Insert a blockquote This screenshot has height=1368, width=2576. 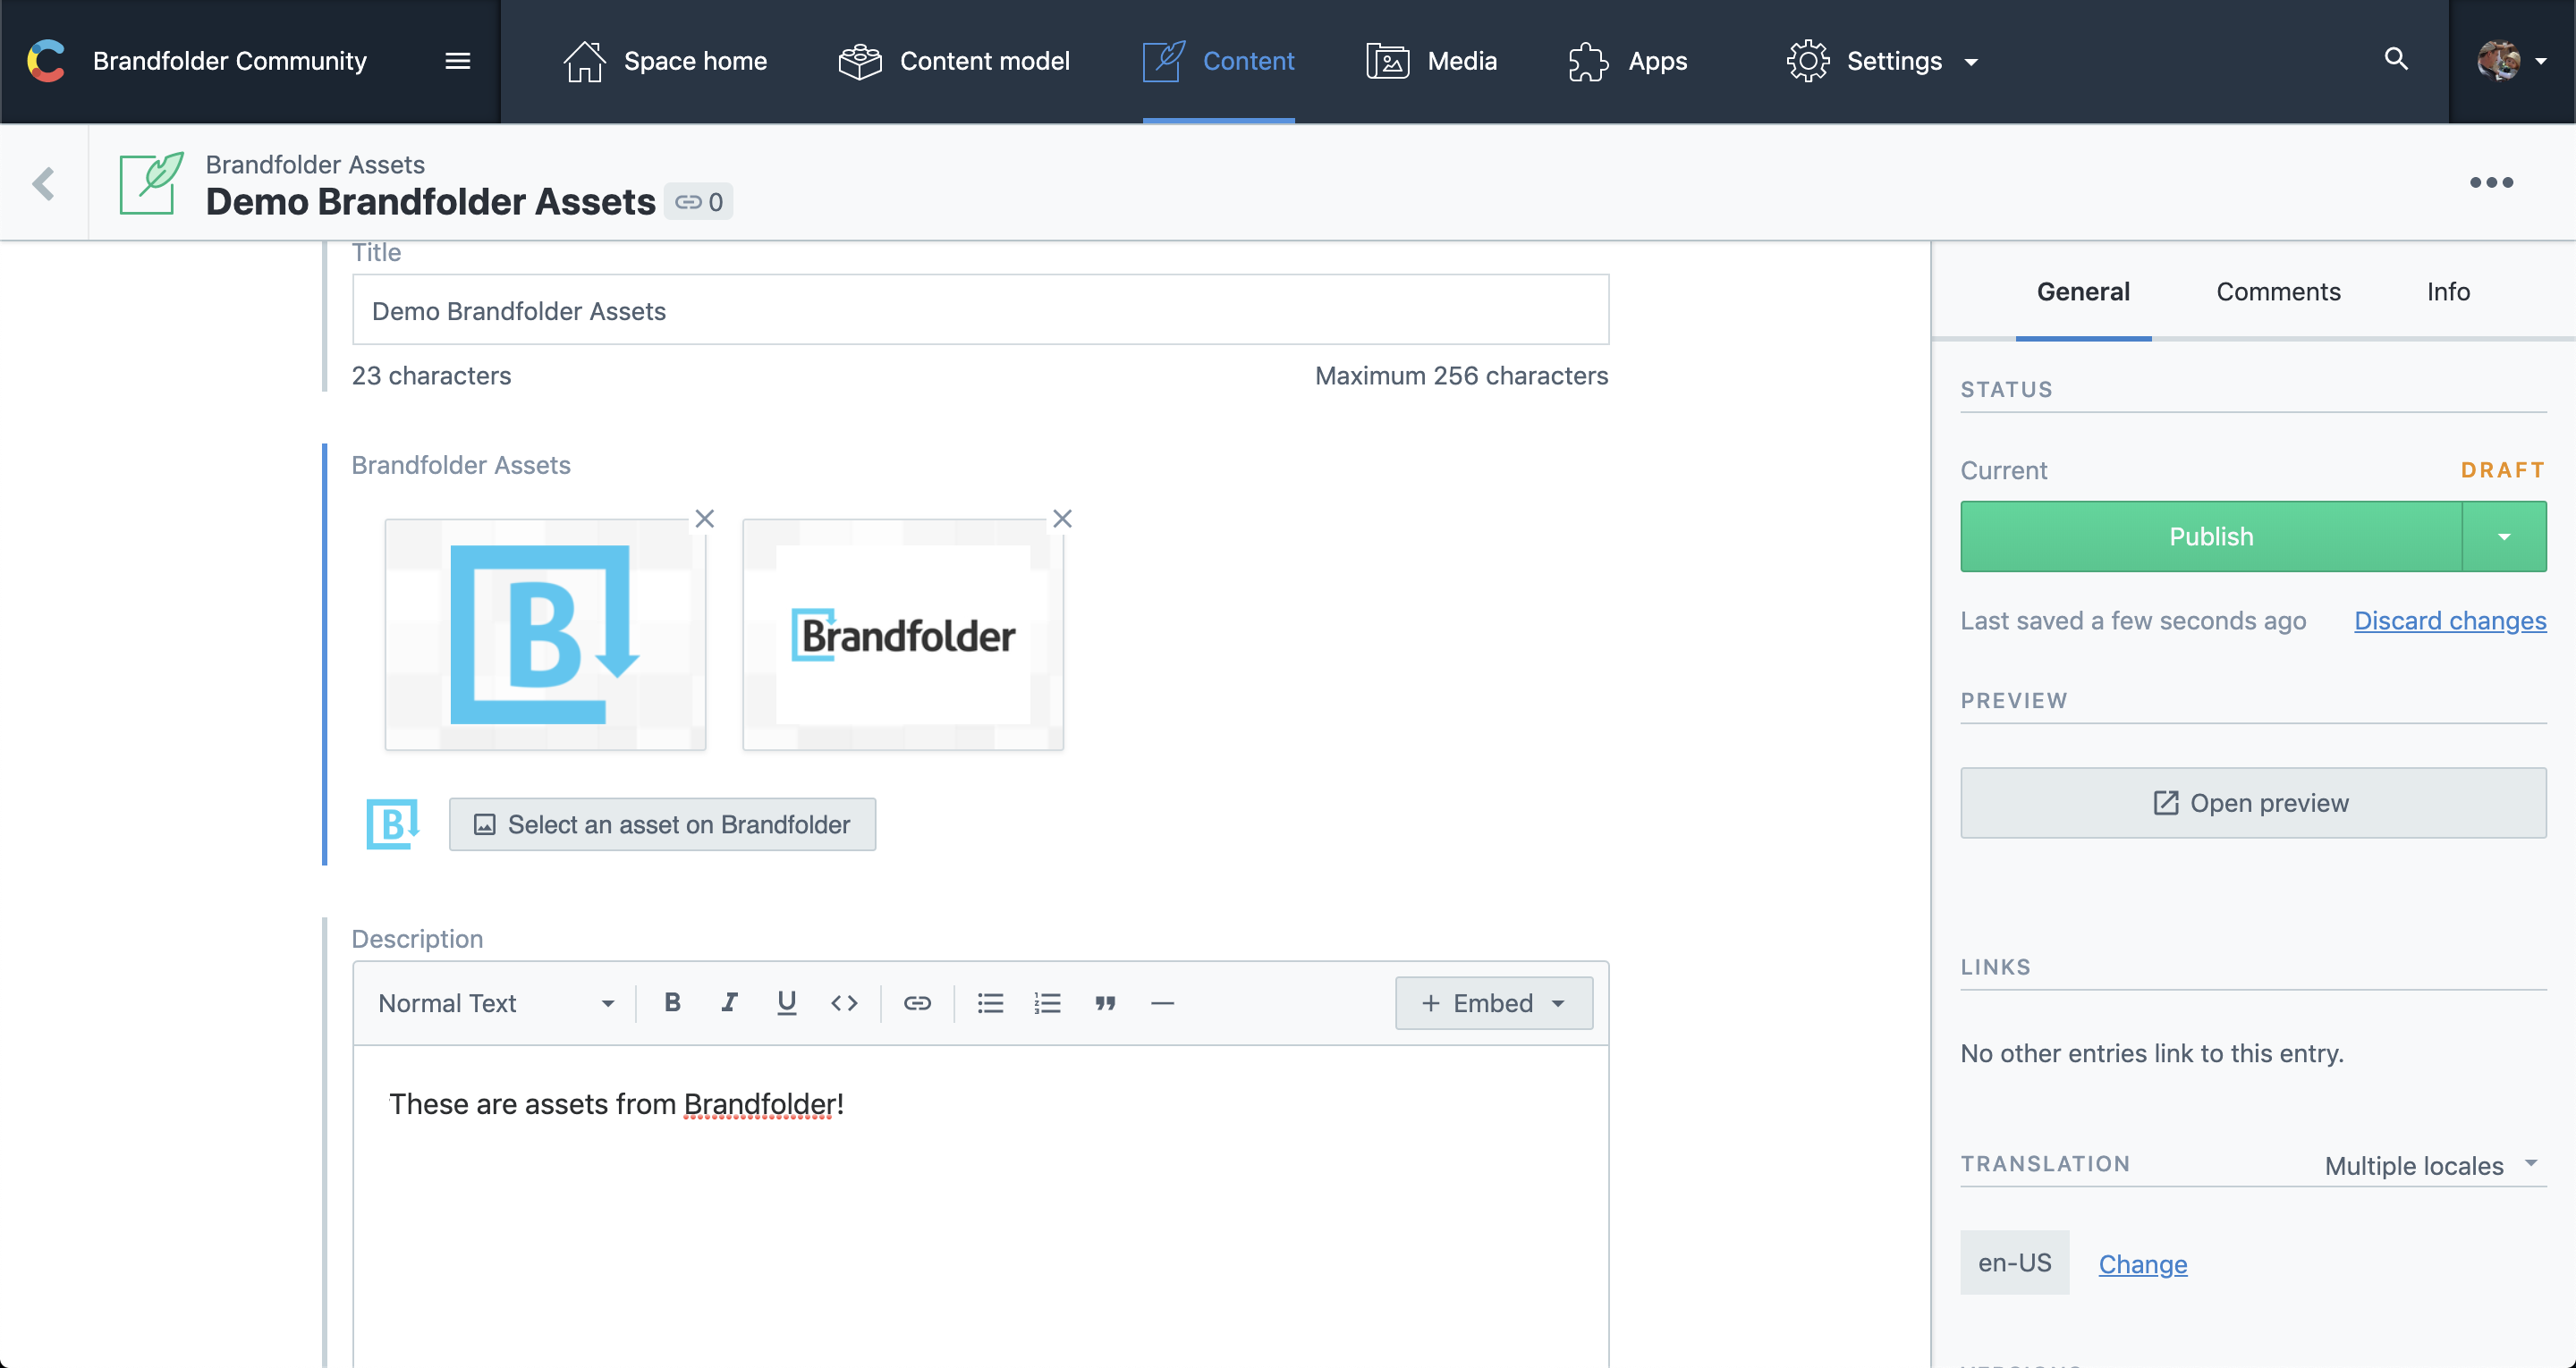point(1104,1003)
